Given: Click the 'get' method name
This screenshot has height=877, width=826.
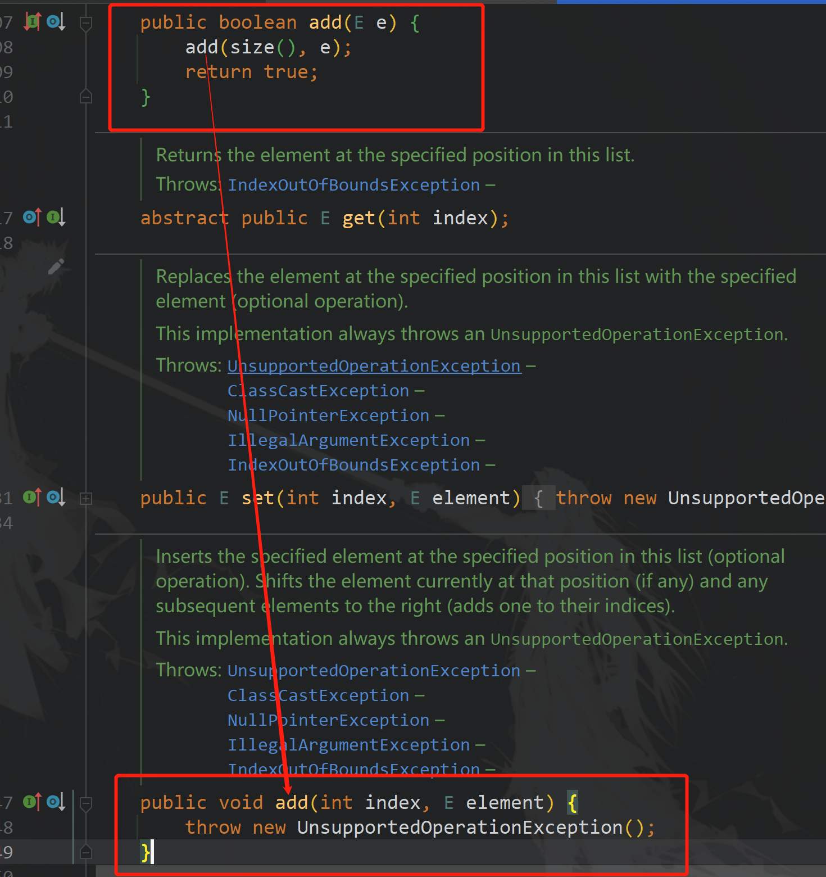Looking at the screenshot, I should click(359, 218).
